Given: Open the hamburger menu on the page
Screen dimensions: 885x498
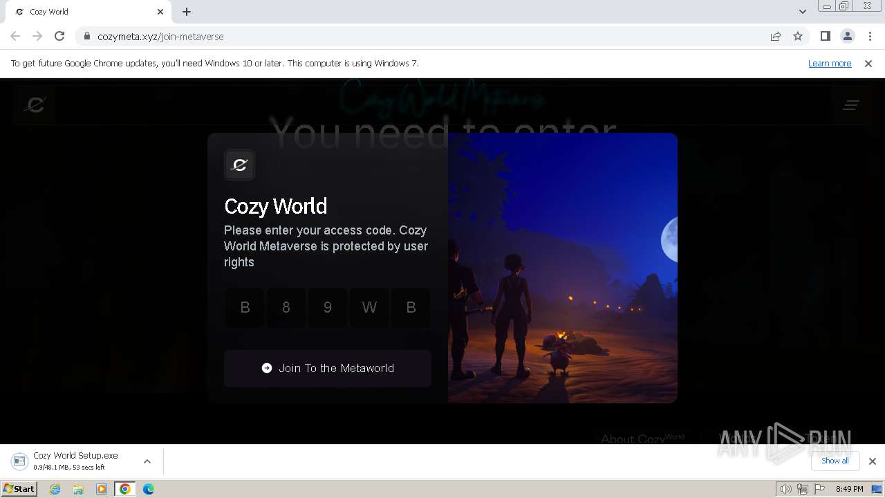Looking at the screenshot, I should click(x=850, y=105).
